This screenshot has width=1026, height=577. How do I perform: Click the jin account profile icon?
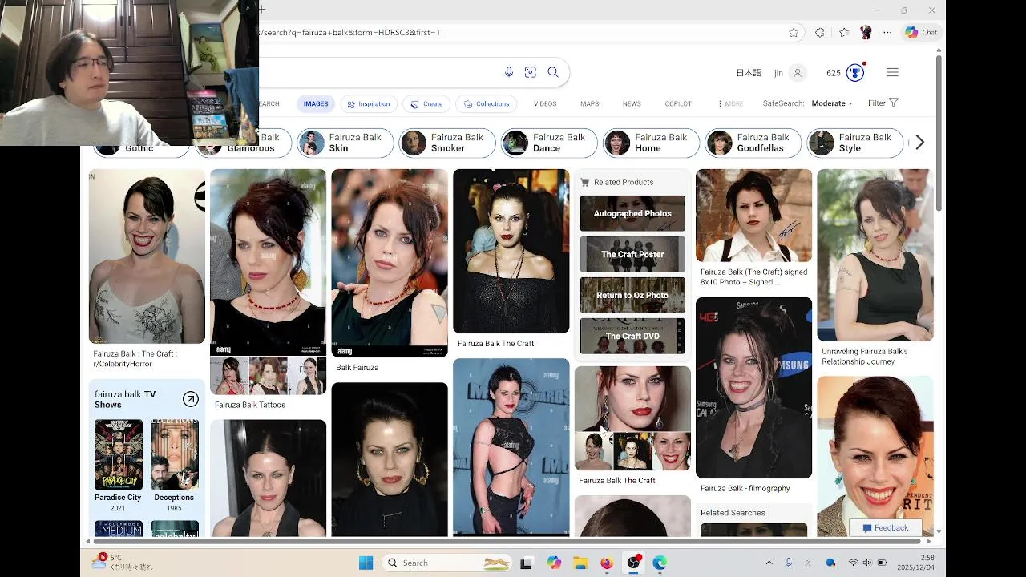click(x=797, y=73)
